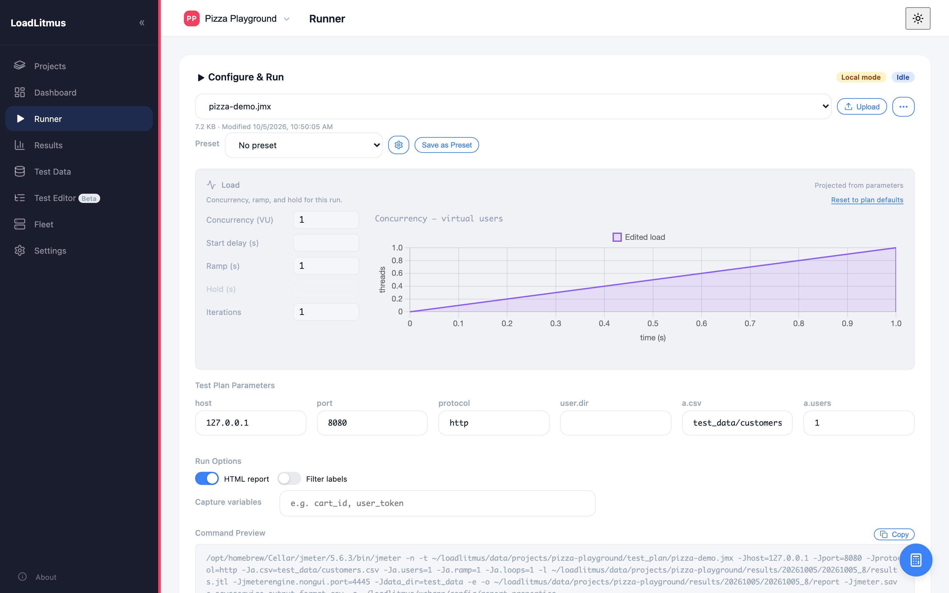The image size is (949, 593).
Task: Click Reset to plan defaults link
Action: [867, 200]
